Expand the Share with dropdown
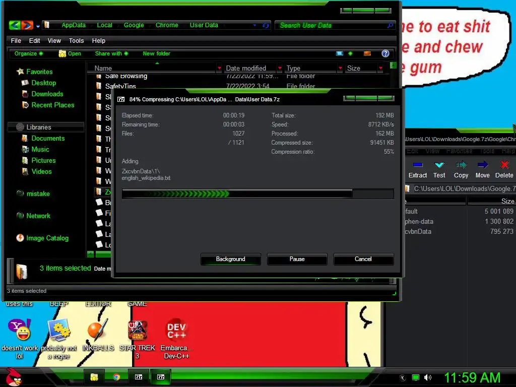 (111, 53)
